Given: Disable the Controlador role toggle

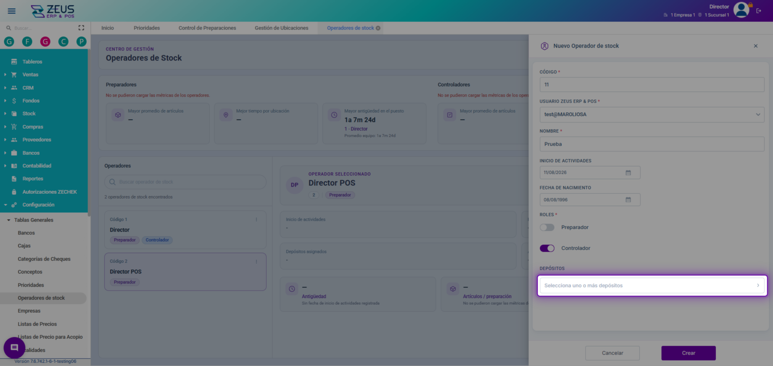Looking at the screenshot, I should [547, 248].
